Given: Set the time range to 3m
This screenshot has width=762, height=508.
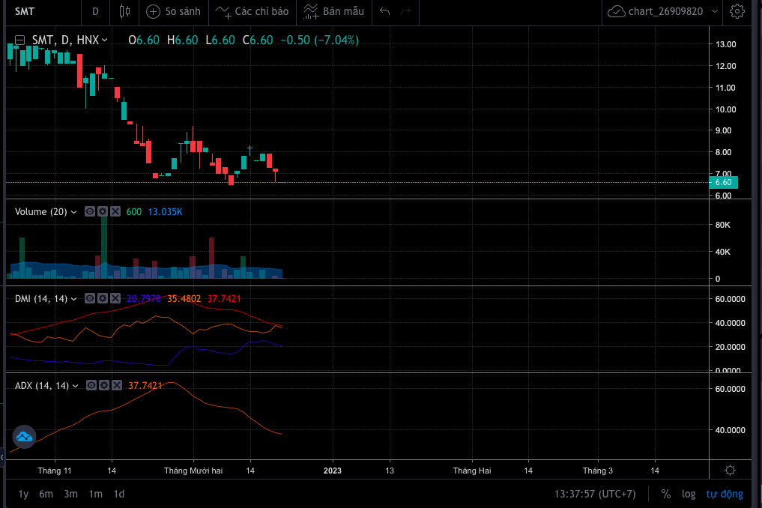Looking at the screenshot, I should pyautogui.click(x=70, y=494).
